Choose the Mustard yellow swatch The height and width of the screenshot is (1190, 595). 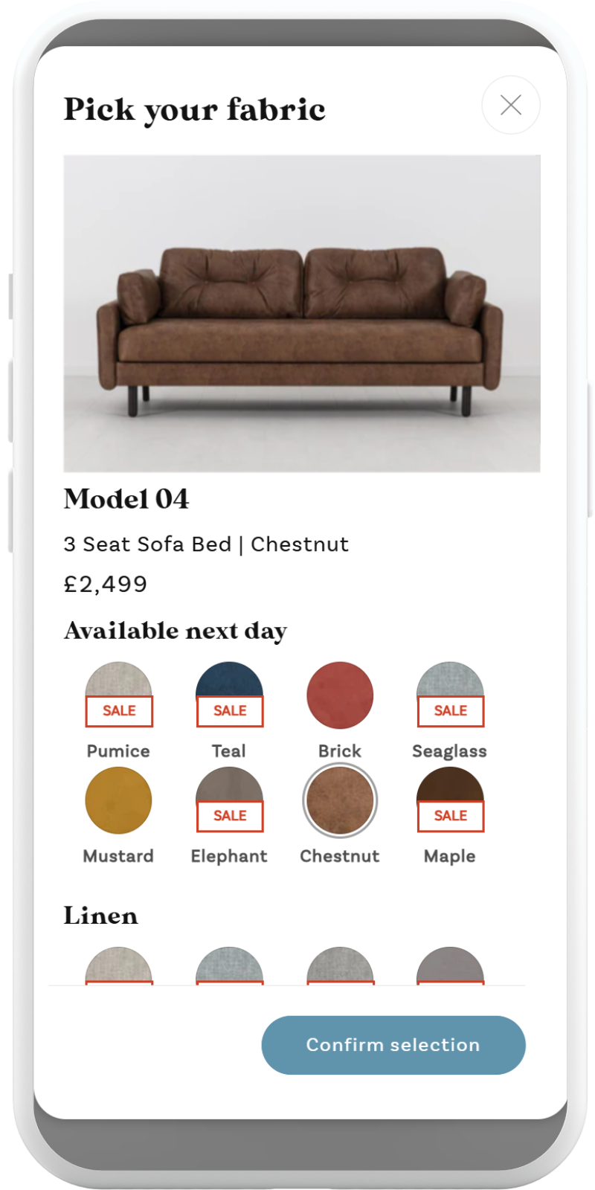click(x=118, y=800)
